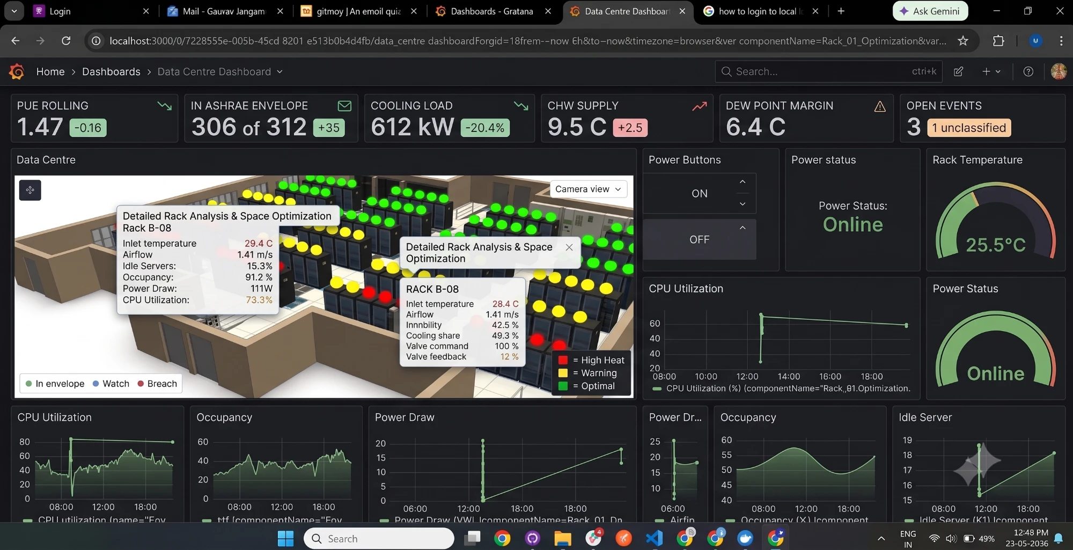Screen dimensions: 1073x550
Task: Click the up chevron beside OFF button
Action: coord(743,228)
